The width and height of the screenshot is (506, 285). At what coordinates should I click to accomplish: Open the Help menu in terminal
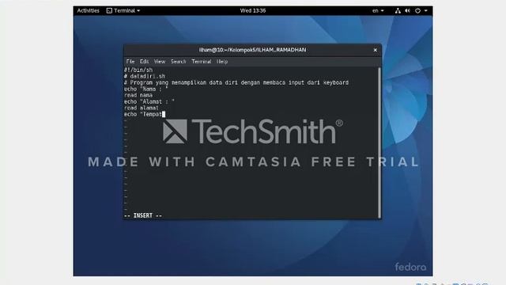222,62
